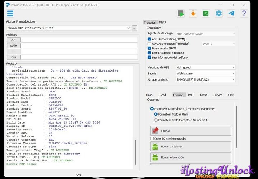Viewport: 258px width, 179px height.
Task: Toggle Forzar modo BROM checkbox
Action: point(149,48)
